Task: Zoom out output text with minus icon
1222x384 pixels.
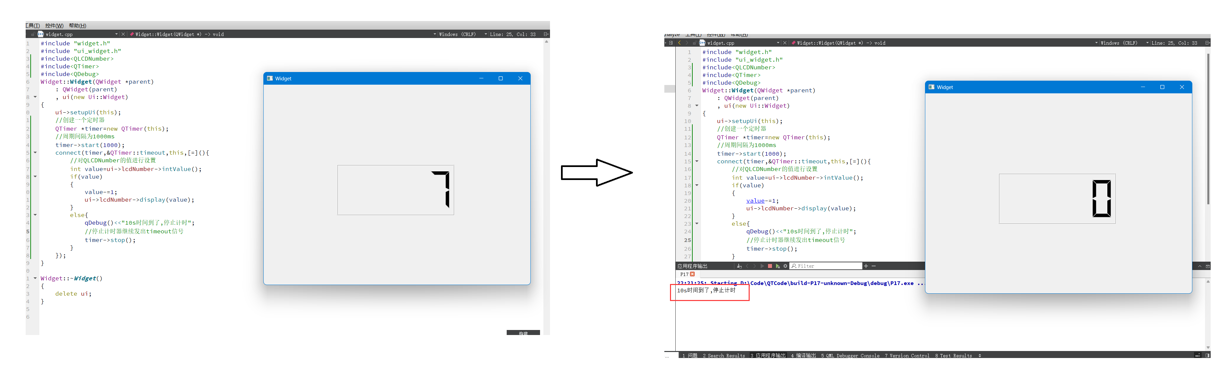Action: pyautogui.click(x=873, y=266)
